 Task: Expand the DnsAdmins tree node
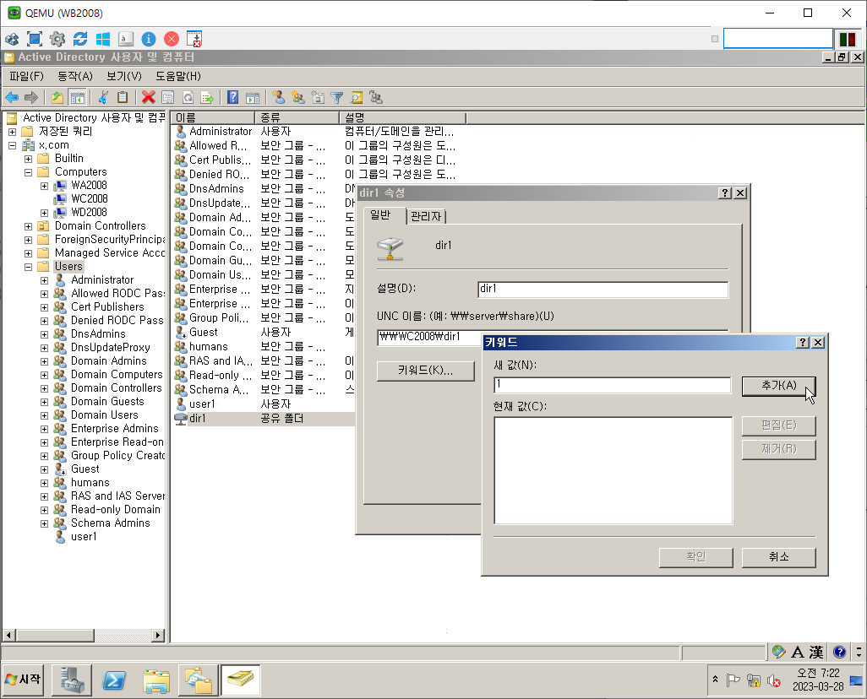click(x=44, y=334)
